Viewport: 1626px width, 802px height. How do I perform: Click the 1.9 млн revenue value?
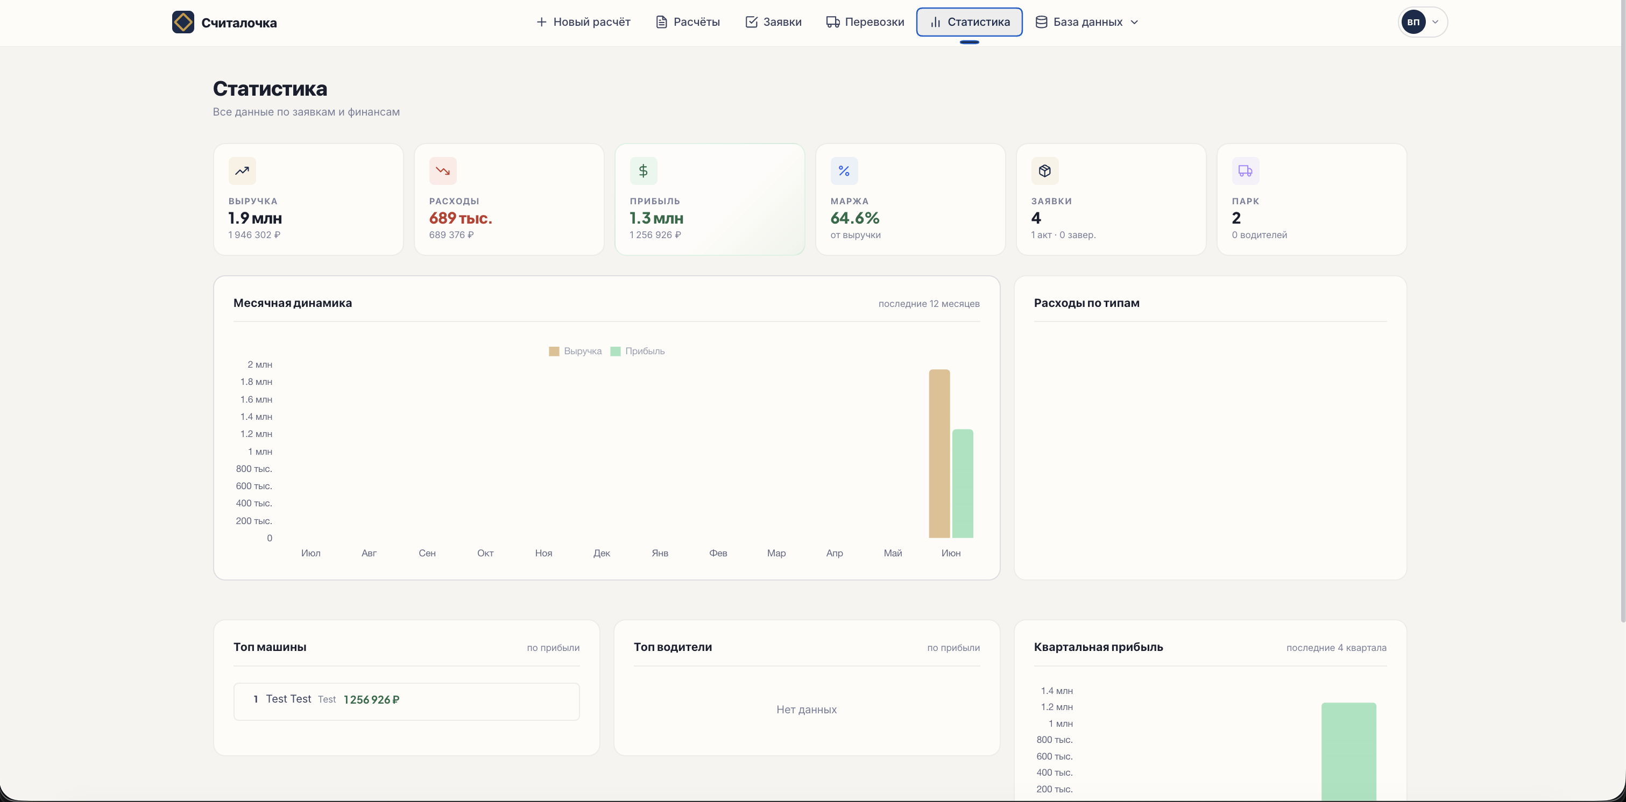255,218
